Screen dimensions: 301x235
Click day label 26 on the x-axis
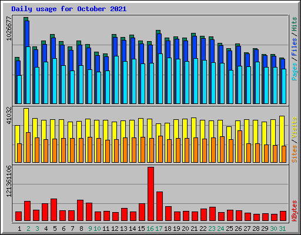click(238, 229)
